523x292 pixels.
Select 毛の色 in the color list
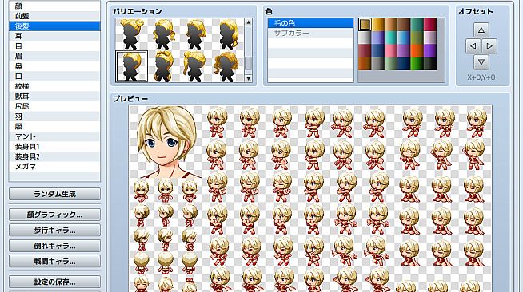(x=310, y=23)
